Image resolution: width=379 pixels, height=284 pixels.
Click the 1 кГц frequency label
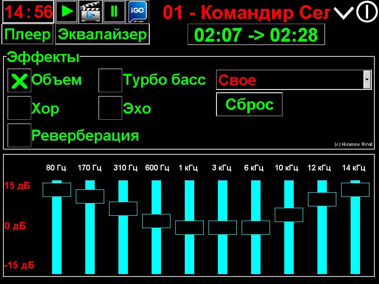point(188,168)
